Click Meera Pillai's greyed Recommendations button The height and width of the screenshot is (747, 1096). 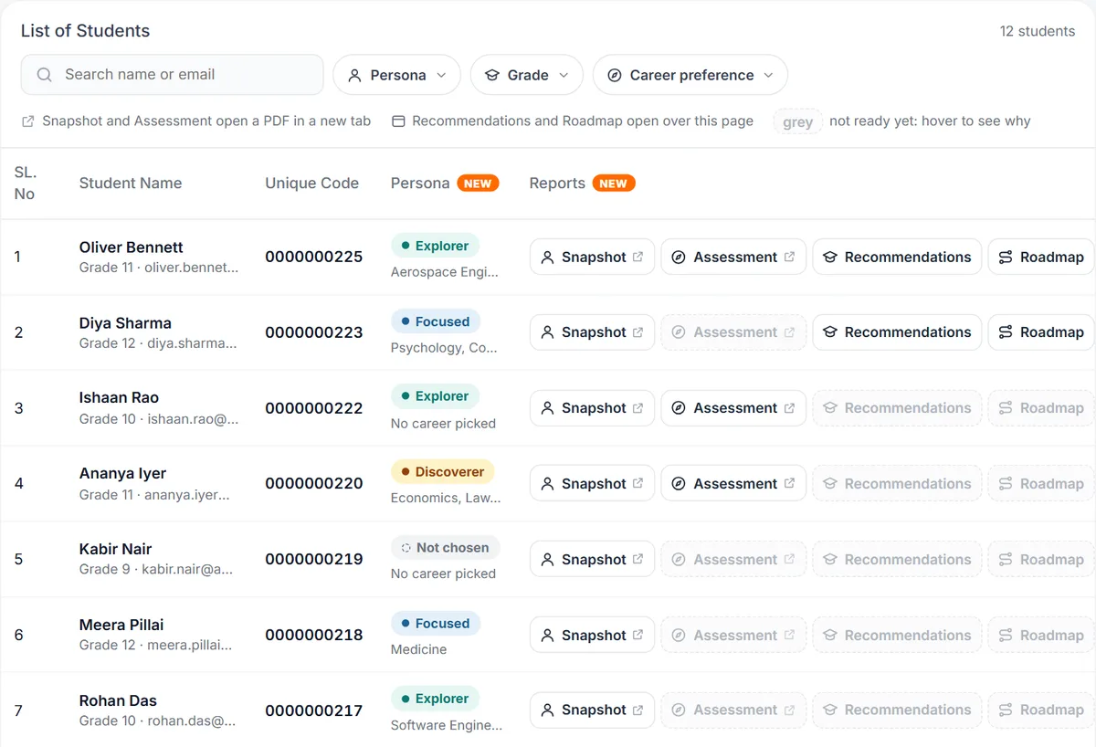tap(897, 636)
